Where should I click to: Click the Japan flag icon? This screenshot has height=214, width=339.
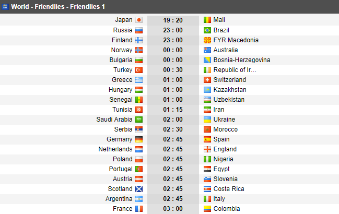139,20
